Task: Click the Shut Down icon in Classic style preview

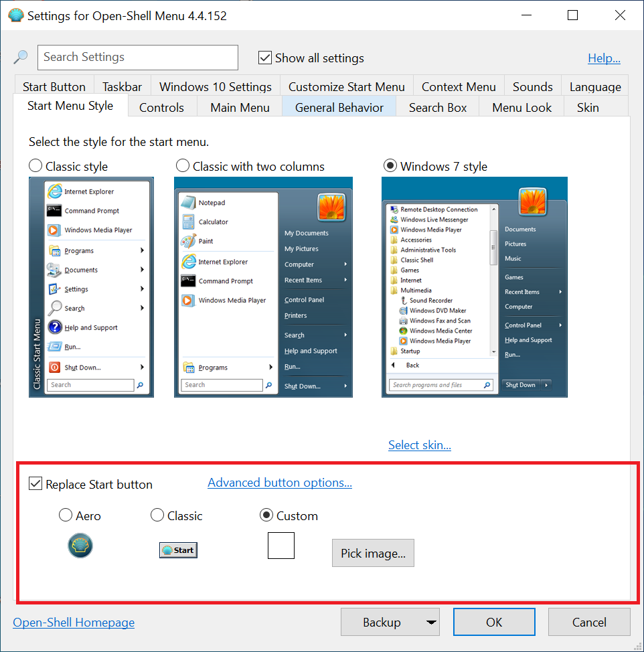Action: (54, 367)
